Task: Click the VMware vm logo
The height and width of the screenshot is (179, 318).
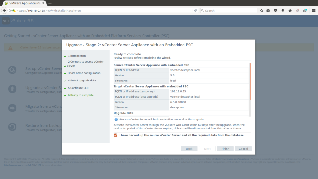Action: coord(6,21)
